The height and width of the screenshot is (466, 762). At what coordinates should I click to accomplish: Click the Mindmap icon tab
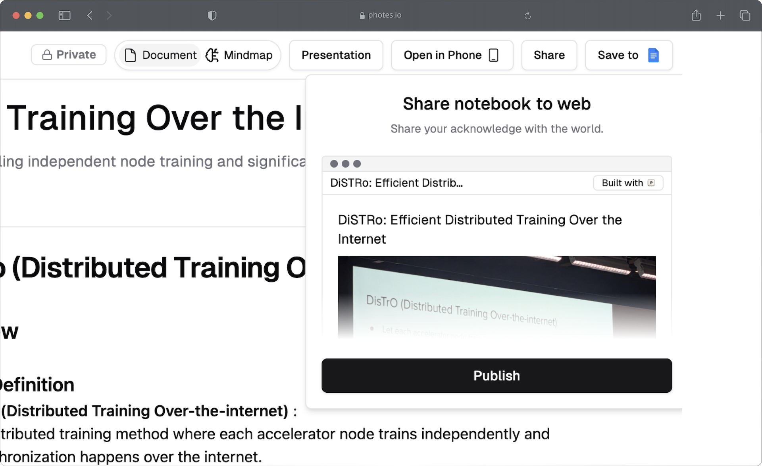239,55
